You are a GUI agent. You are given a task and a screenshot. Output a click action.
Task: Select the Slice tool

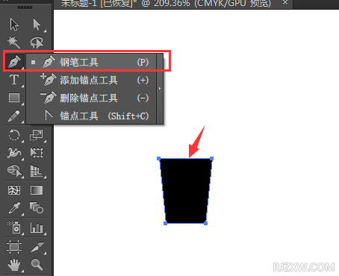[x=37, y=247]
